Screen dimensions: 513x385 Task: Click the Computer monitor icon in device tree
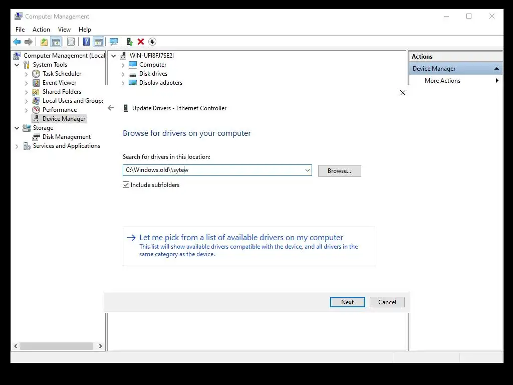click(x=132, y=65)
